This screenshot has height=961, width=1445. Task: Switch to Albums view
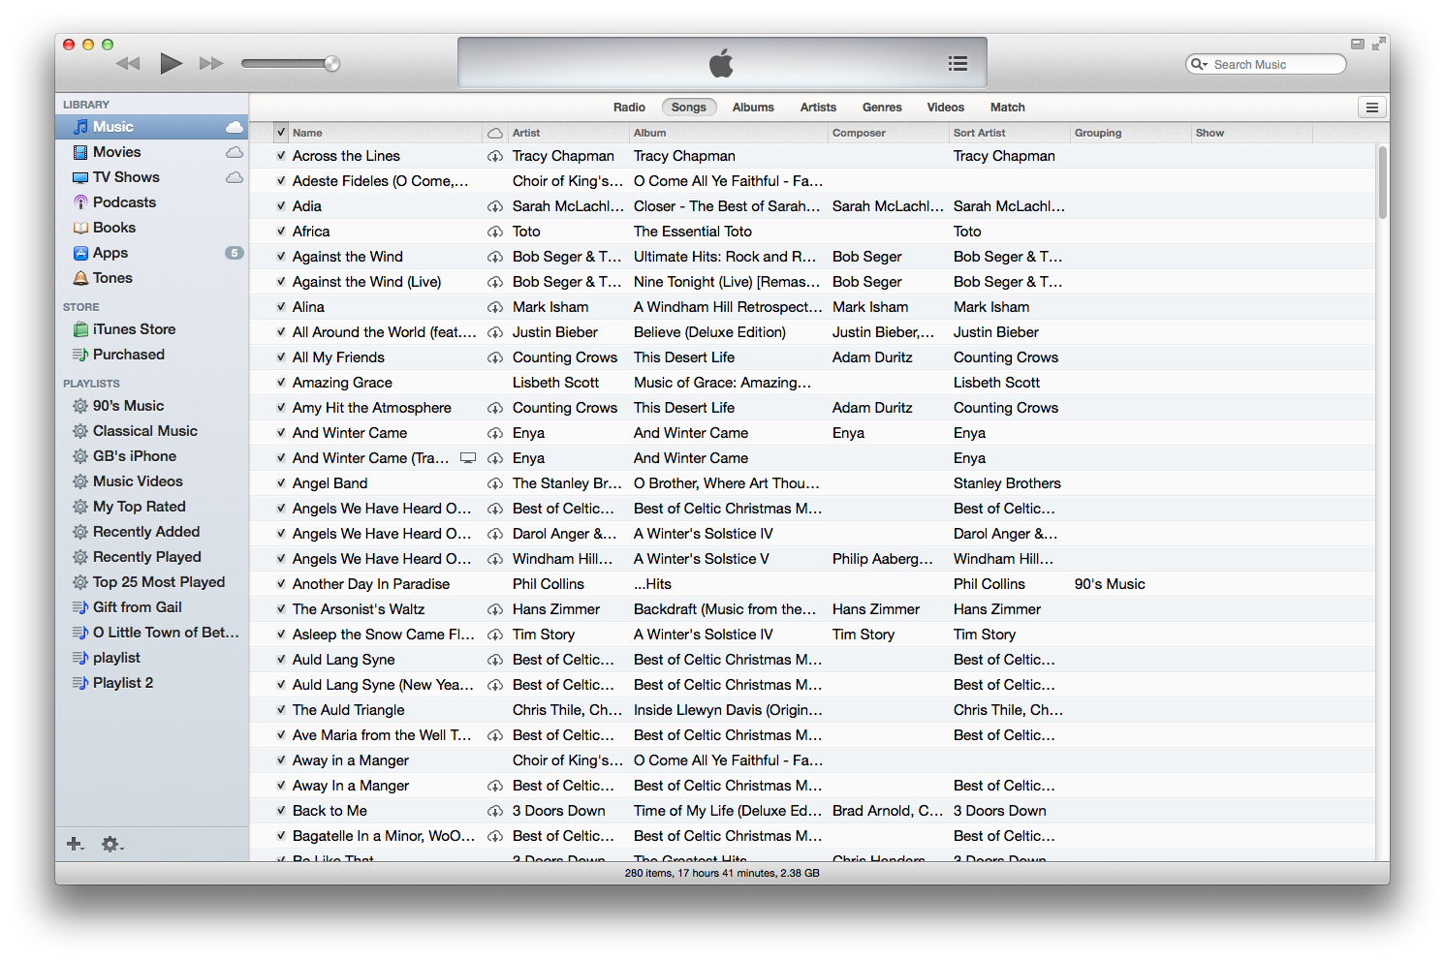[753, 108]
